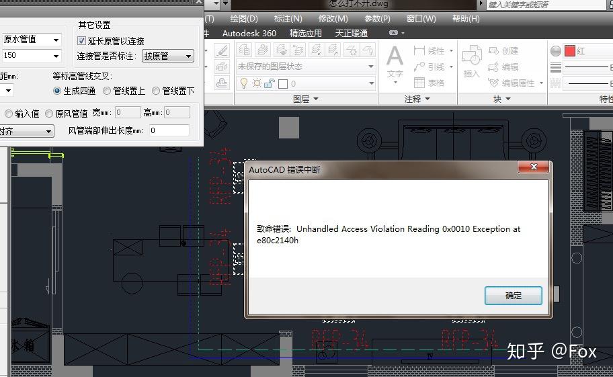The height and width of the screenshot is (377, 613).
Task: Open the layer 0 dropdown list
Action: pos(371,83)
